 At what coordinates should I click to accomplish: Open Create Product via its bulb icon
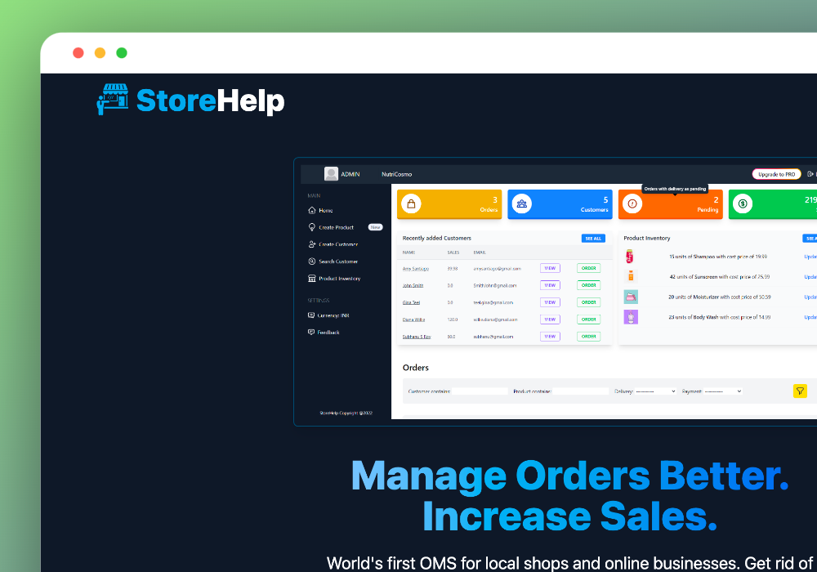tap(312, 227)
